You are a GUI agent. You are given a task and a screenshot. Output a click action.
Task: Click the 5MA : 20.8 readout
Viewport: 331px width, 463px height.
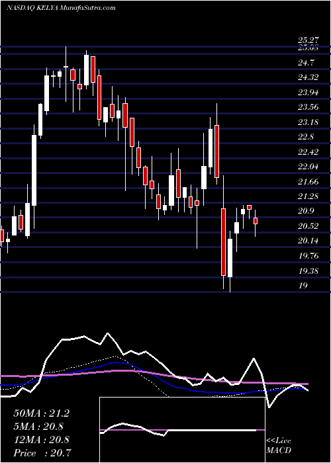pyautogui.click(x=38, y=427)
